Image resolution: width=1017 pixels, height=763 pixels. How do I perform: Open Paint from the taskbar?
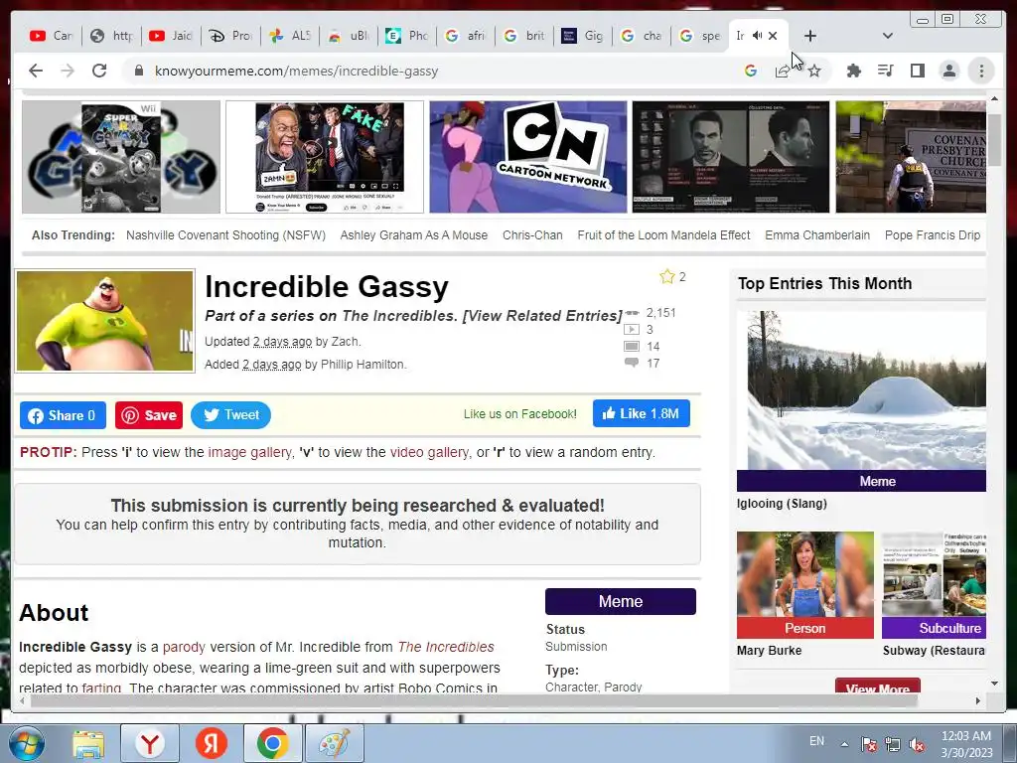coord(335,743)
